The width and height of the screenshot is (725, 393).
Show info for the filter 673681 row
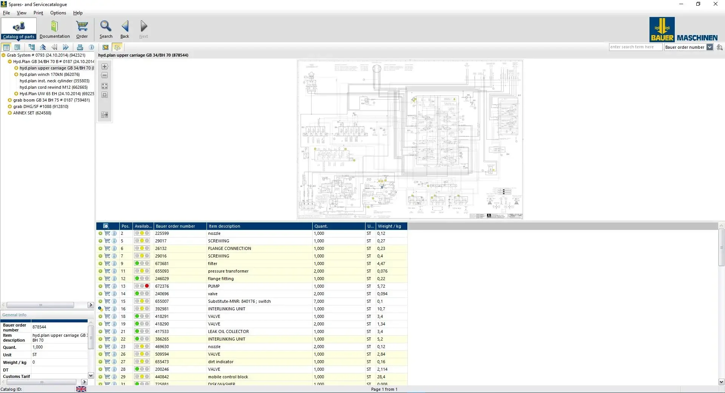pos(114,264)
